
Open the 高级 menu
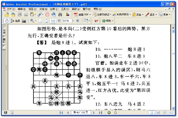tap(76, 9)
